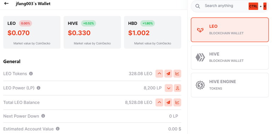Click the 8,528.08 LEO total value
Image resolution: width=272 pixels, height=134 pixels.
click(x=138, y=103)
